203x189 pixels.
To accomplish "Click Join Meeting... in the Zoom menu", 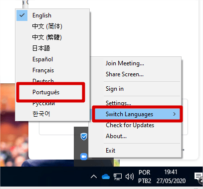I will pos(135,63).
